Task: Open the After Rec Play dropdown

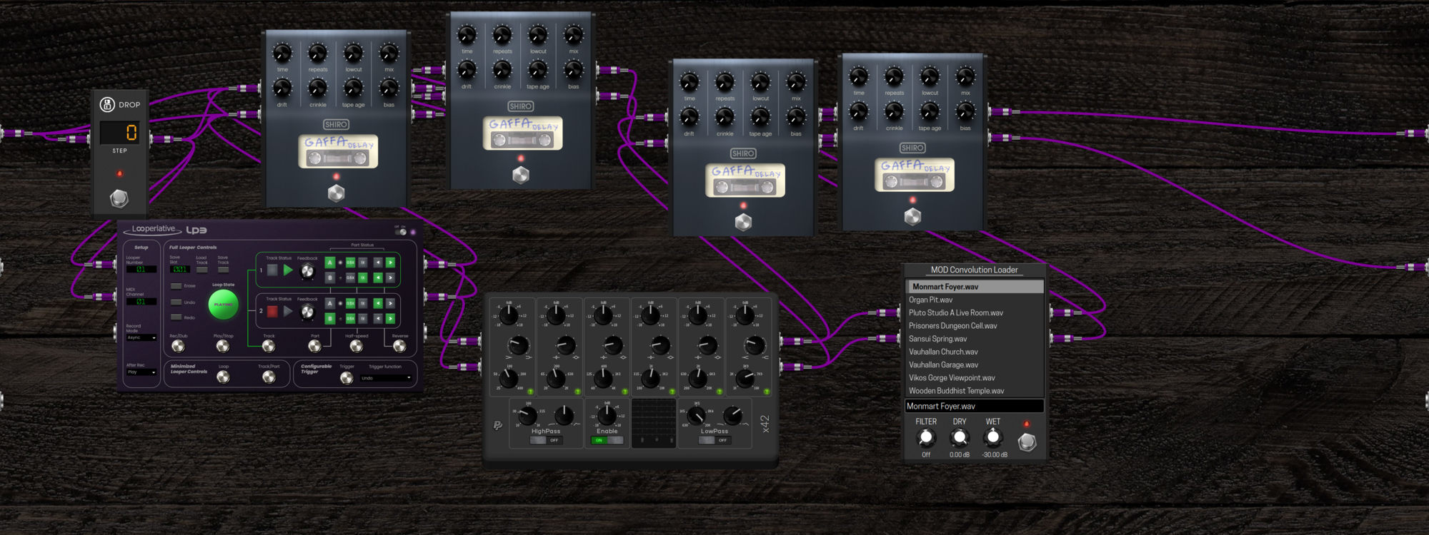Action: (x=141, y=372)
